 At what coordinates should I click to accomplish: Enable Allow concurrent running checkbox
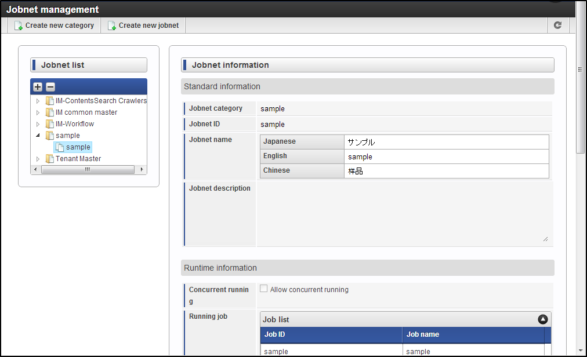tap(263, 289)
